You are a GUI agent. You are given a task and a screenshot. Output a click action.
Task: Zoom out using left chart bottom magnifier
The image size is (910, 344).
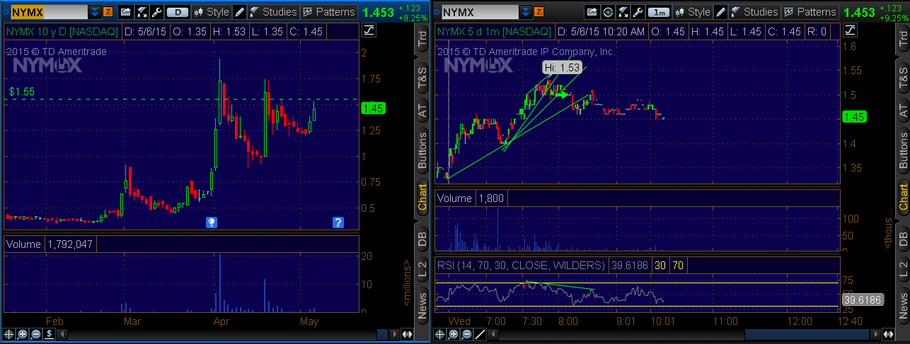coord(37,334)
